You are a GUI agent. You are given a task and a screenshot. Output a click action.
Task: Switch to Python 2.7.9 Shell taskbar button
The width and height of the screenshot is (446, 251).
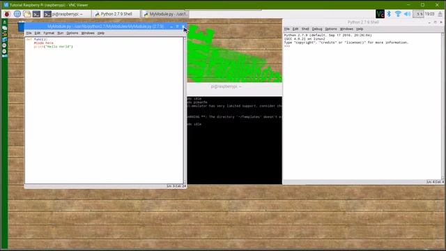(x=116, y=14)
